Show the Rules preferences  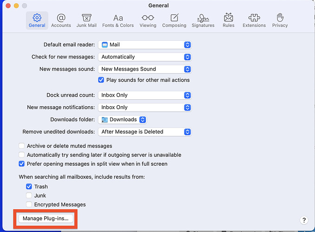click(x=229, y=20)
